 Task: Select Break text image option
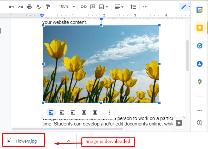tap(73, 113)
